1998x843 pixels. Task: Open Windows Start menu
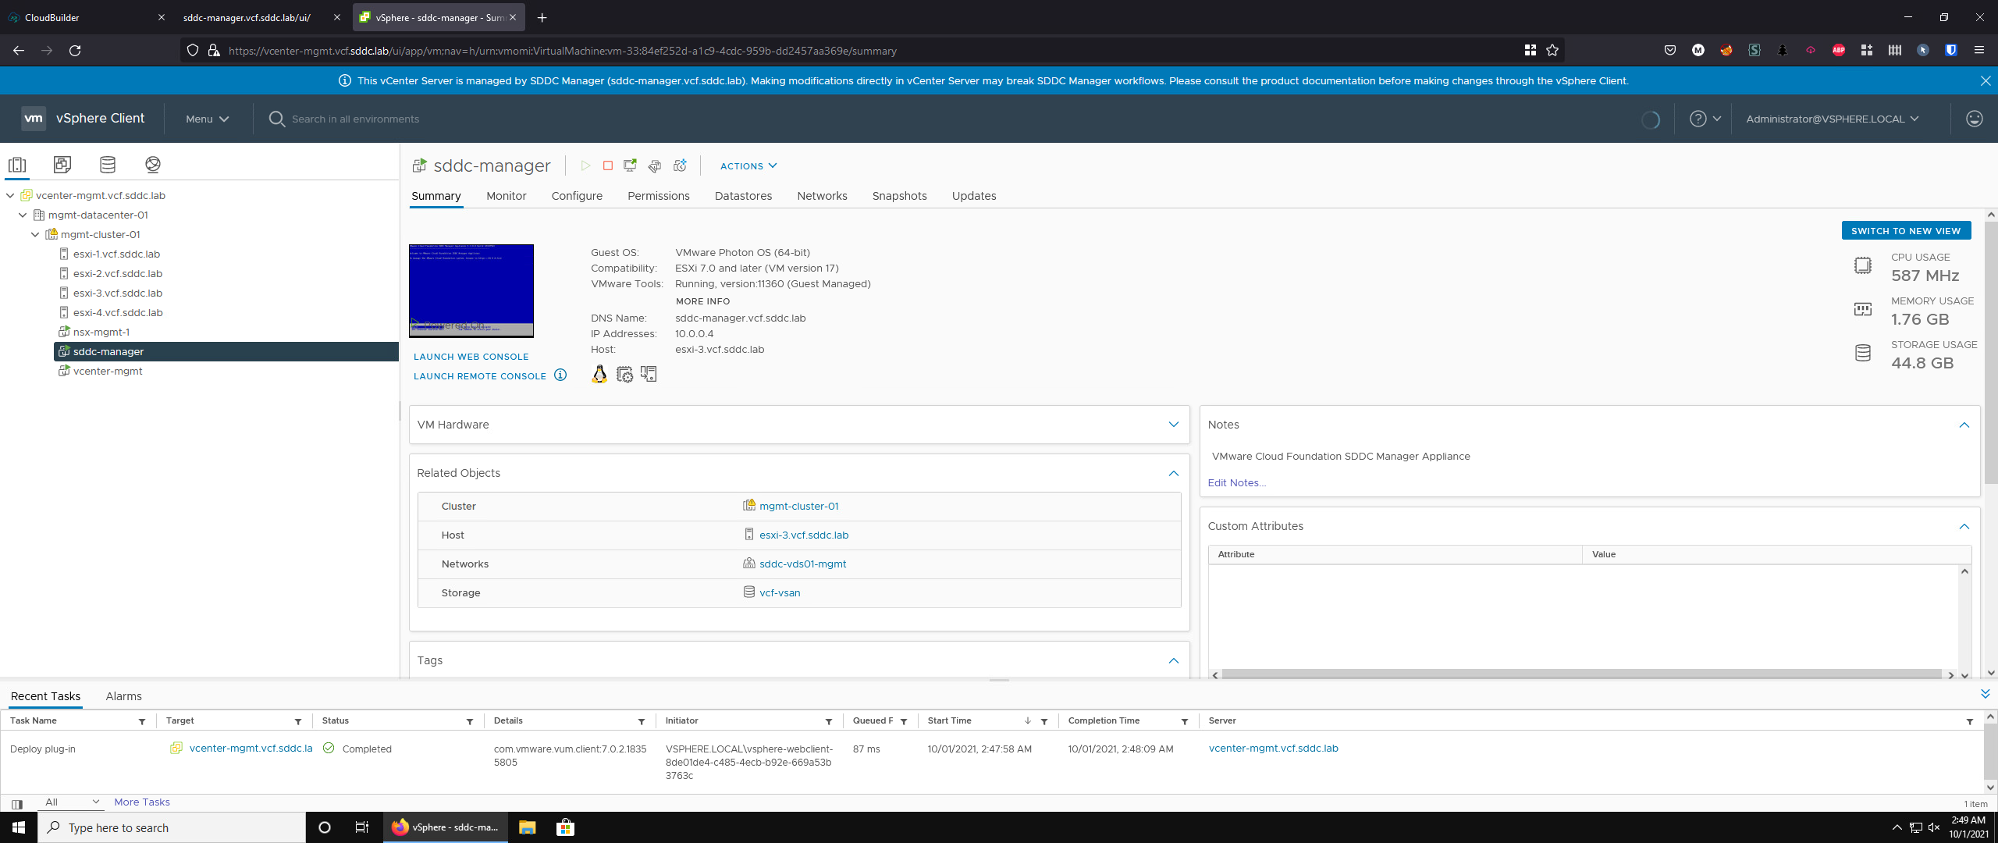click(x=19, y=827)
